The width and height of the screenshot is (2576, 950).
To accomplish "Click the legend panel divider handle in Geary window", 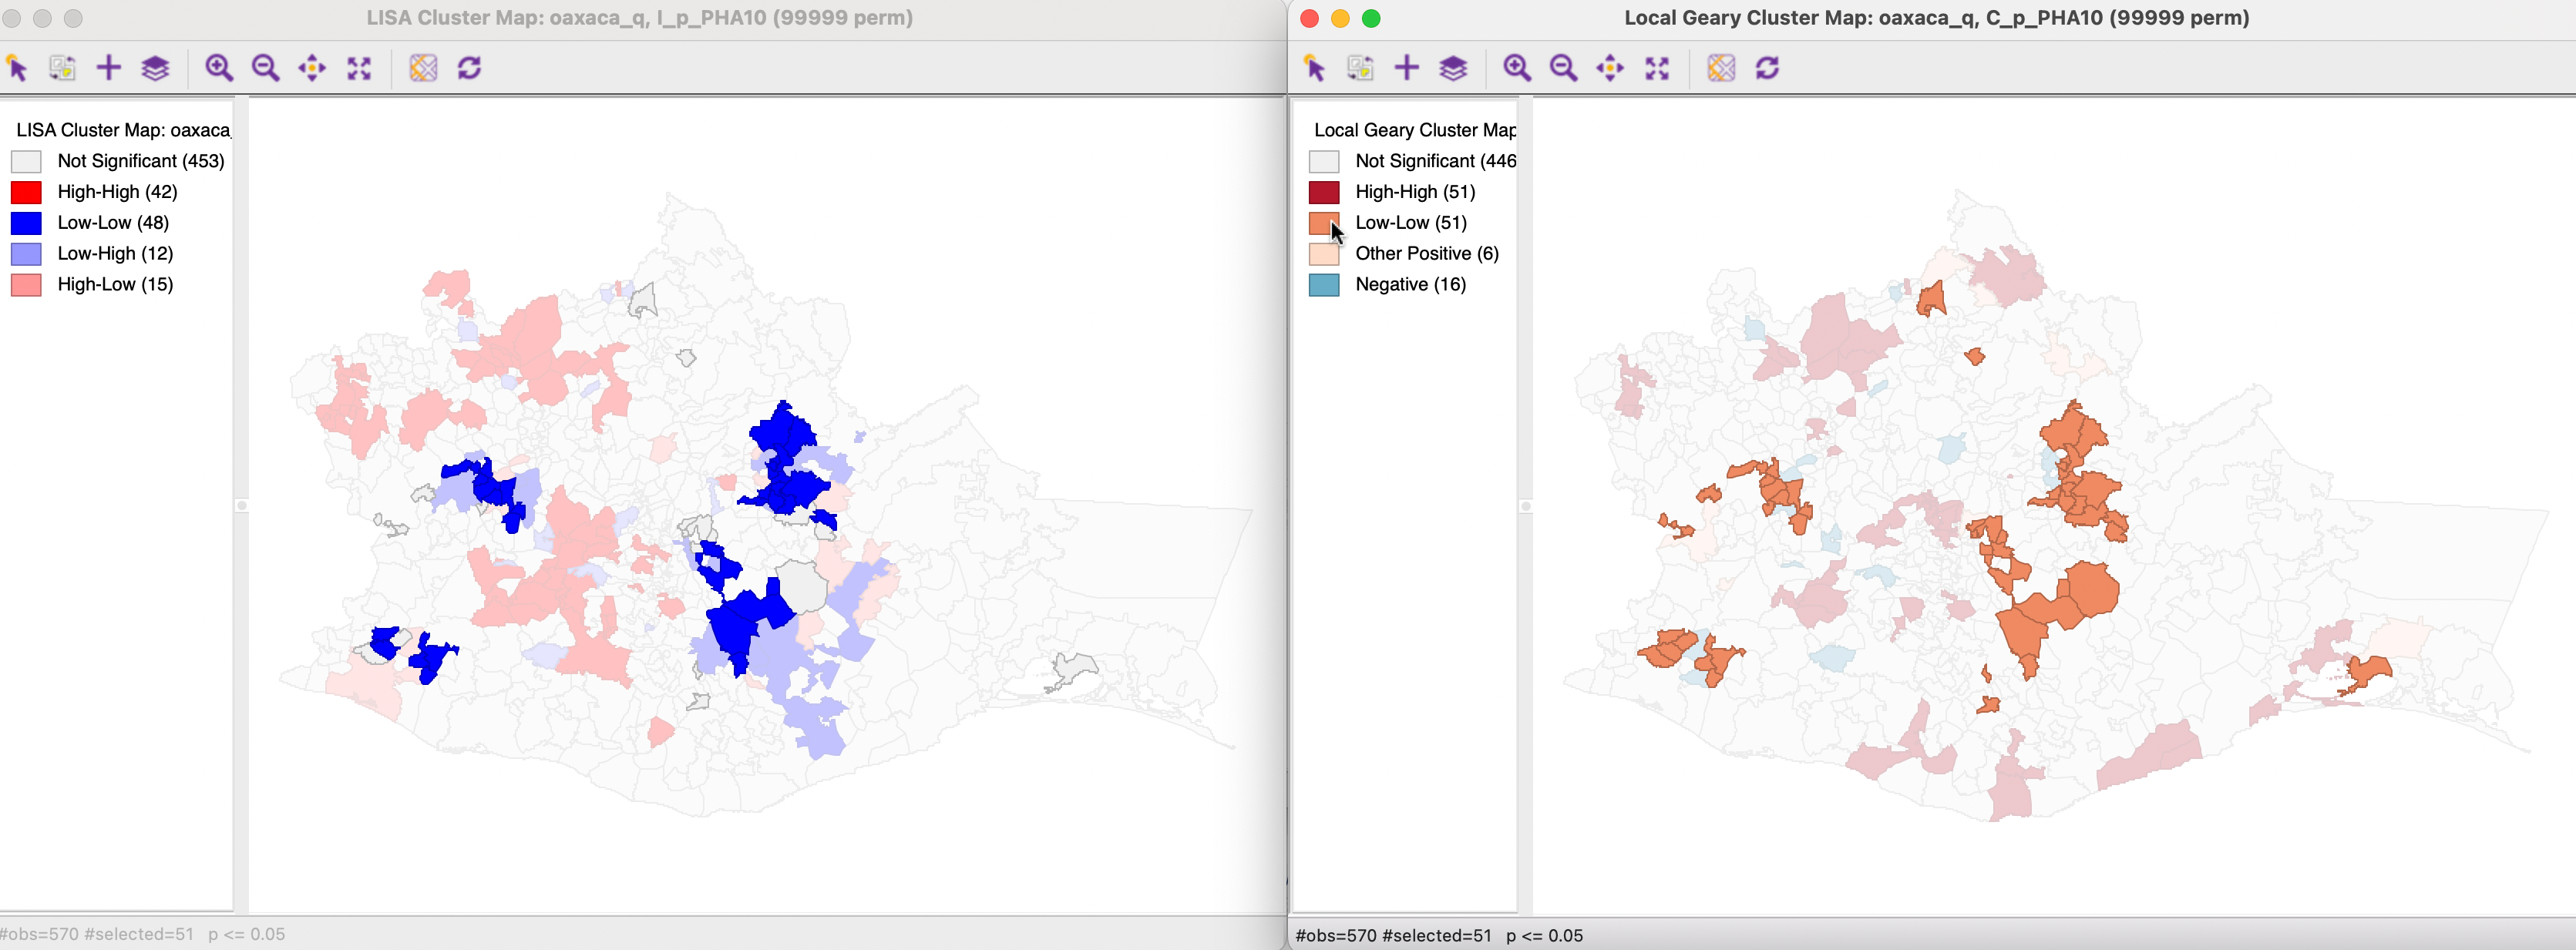I will (x=1525, y=506).
